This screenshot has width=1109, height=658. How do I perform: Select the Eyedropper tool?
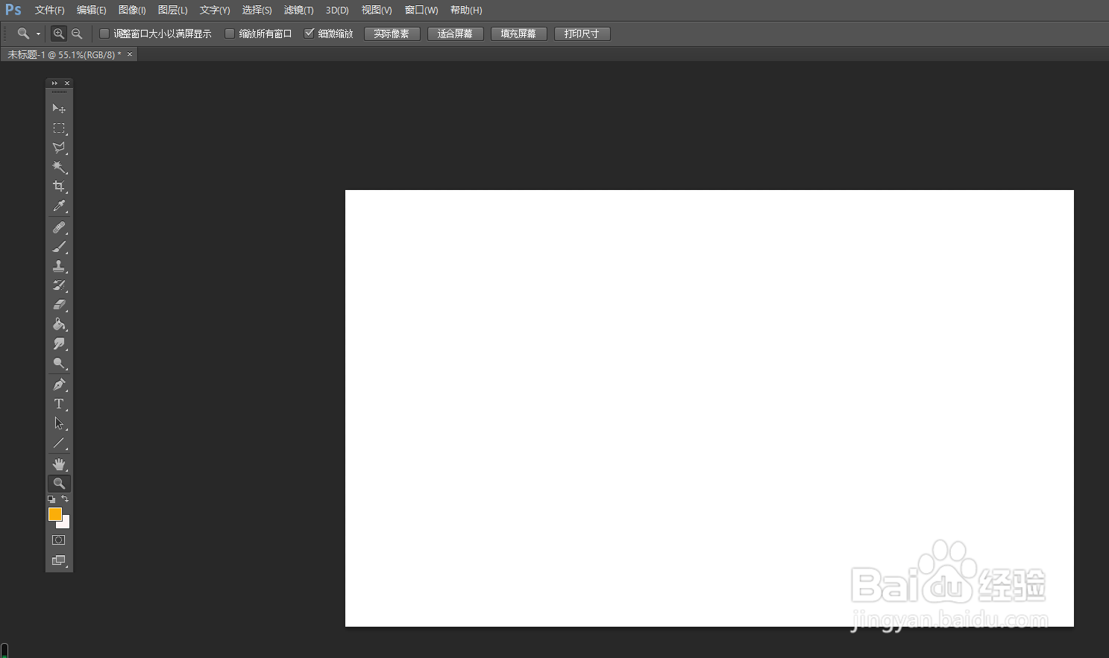click(59, 206)
